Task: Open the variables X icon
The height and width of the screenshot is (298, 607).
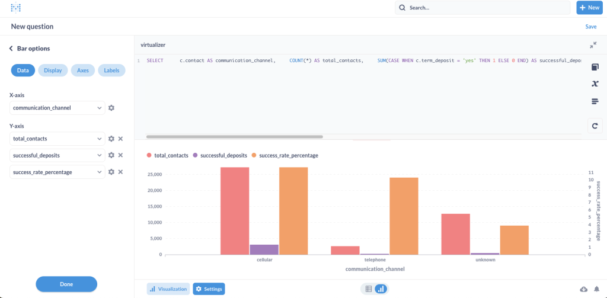Action: 595,84
